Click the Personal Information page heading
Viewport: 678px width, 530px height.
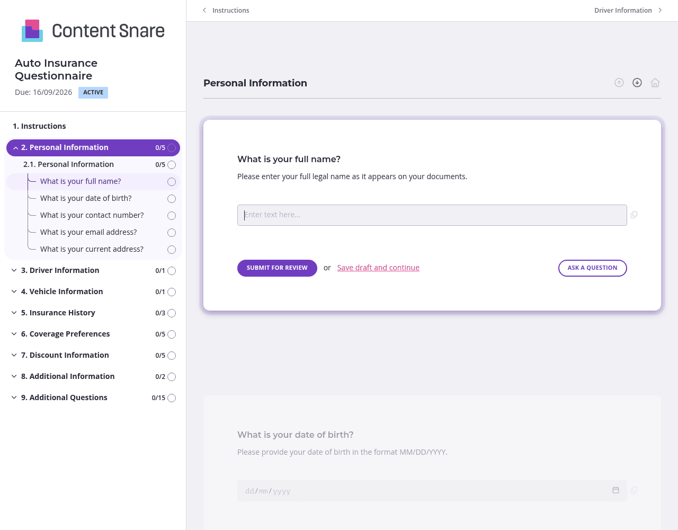coord(255,83)
